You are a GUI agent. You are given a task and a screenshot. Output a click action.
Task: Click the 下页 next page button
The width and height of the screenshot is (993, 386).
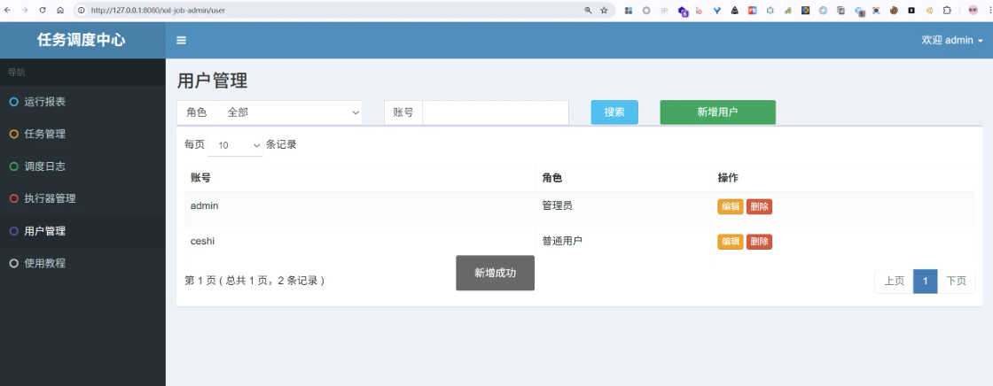click(956, 282)
